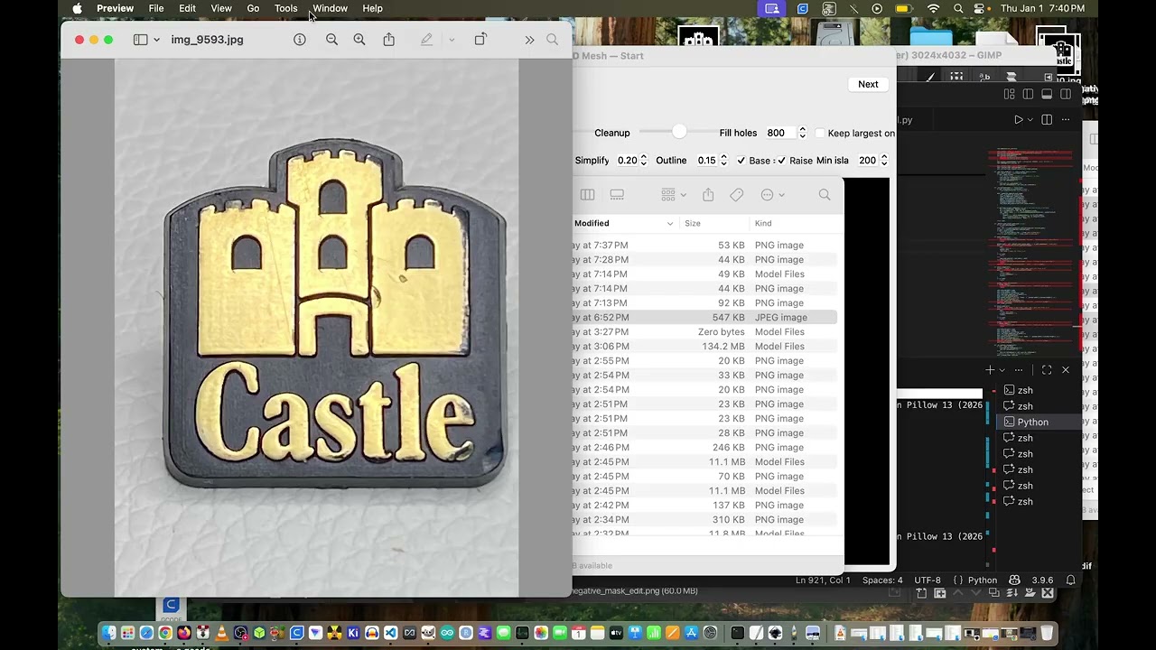
Task: Rotate the image using Preview toolbar
Action: pyautogui.click(x=480, y=39)
